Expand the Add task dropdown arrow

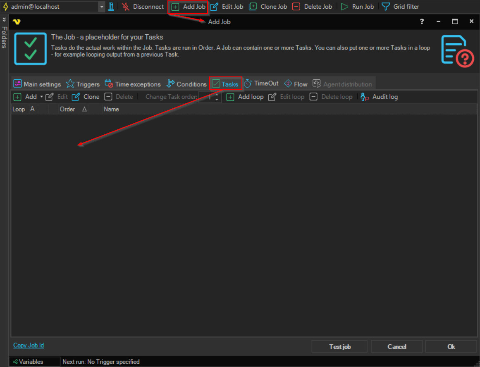pos(41,97)
